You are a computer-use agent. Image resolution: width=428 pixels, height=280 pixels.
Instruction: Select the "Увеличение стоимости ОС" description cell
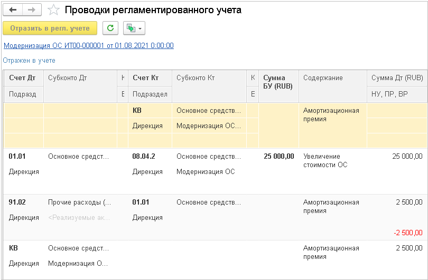[x=325, y=160]
